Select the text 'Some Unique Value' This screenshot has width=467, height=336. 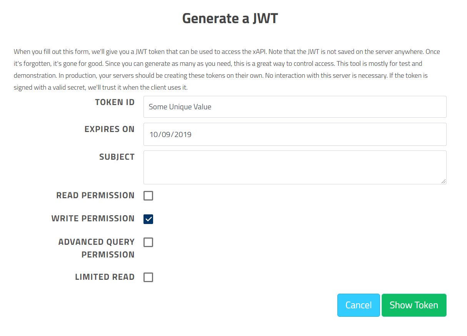click(180, 107)
